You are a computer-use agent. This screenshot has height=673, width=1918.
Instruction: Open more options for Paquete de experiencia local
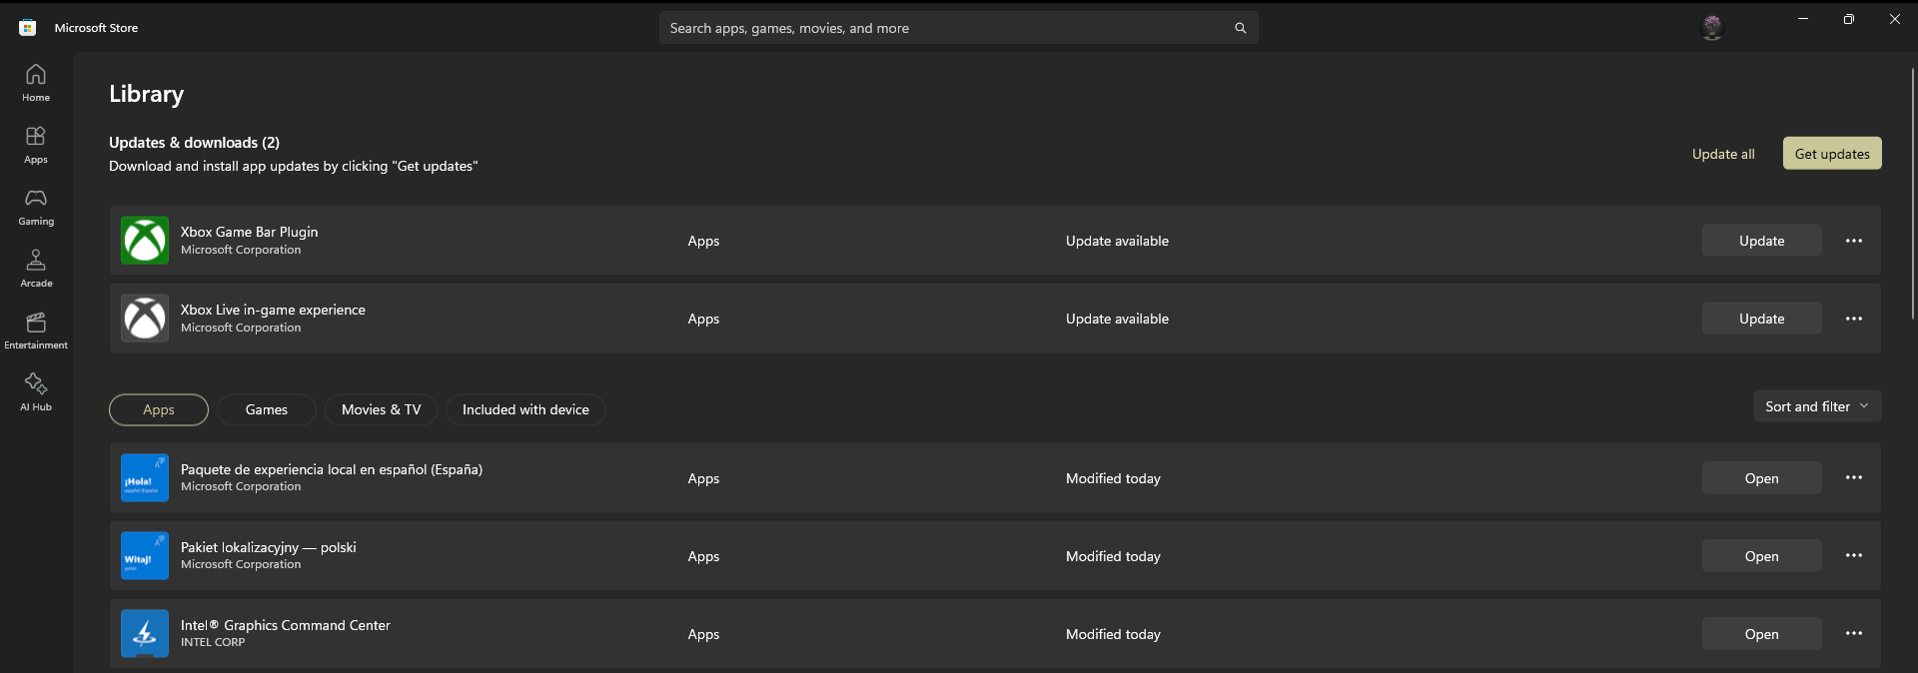click(1854, 478)
